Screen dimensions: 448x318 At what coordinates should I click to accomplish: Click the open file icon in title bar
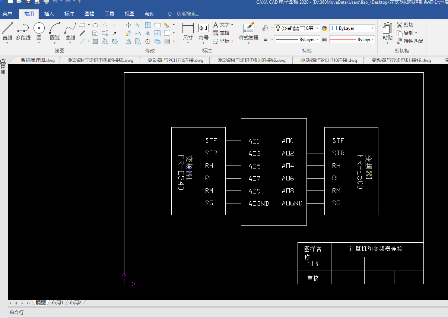click(x=19, y=1)
